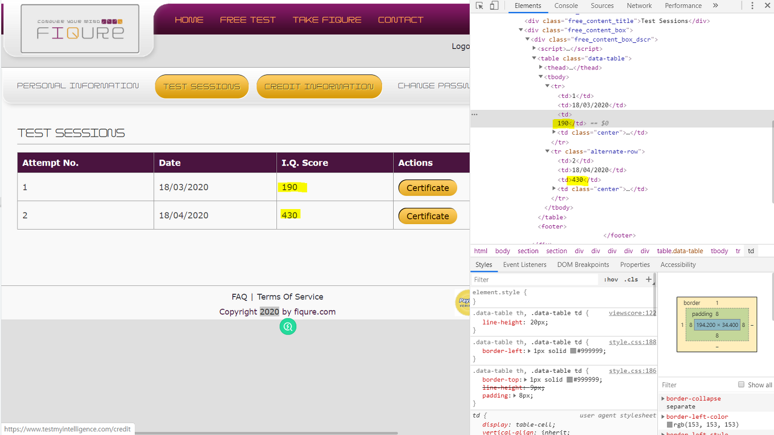Click the FIQURE logo
Image resolution: width=774 pixels, height=435 pixels.
point(80,29)
